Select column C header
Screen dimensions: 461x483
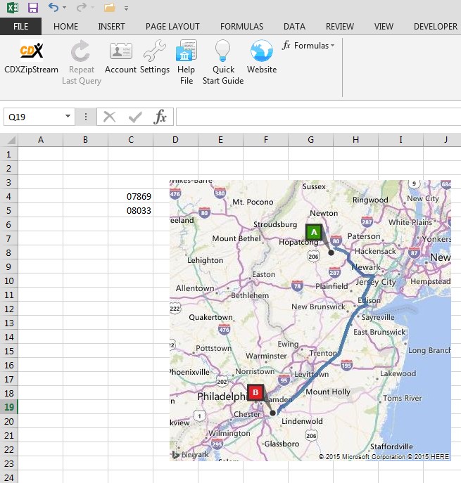click(130, 140)
